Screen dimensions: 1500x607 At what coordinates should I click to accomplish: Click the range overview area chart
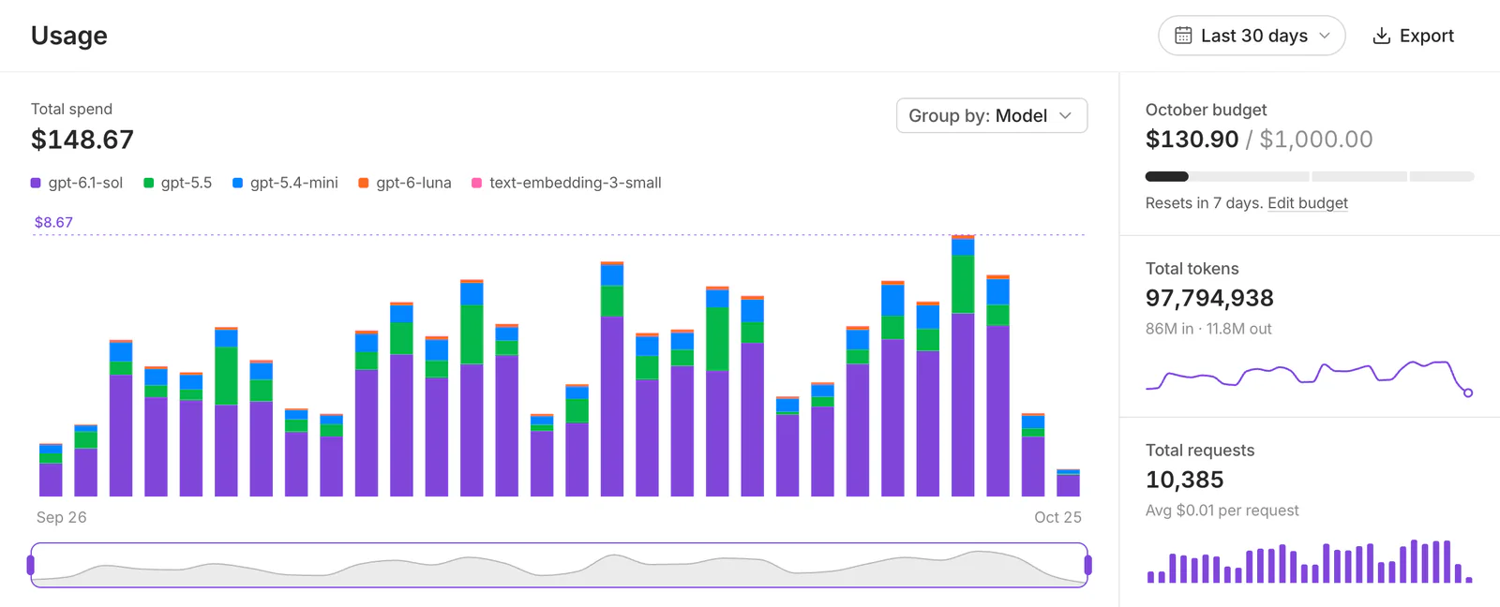coord(559,566)
